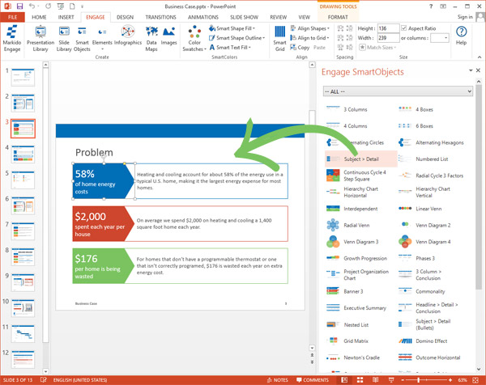
Task: Expand the ALL category filter dropdown
Action: 397,91
